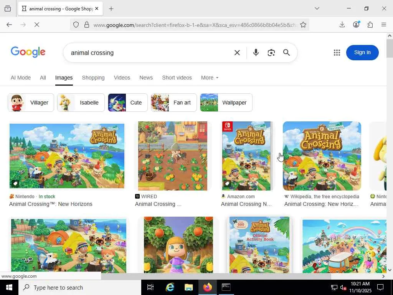393x295 pixels.
Task: Search by image with the Google Lens icon
Action: (x=271, y=53)
